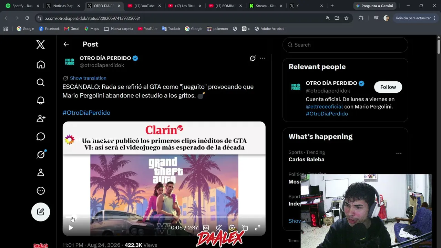Screen dimensions: 441x248
Task: Switch to the Spotify tab
Action: [22, 6]
